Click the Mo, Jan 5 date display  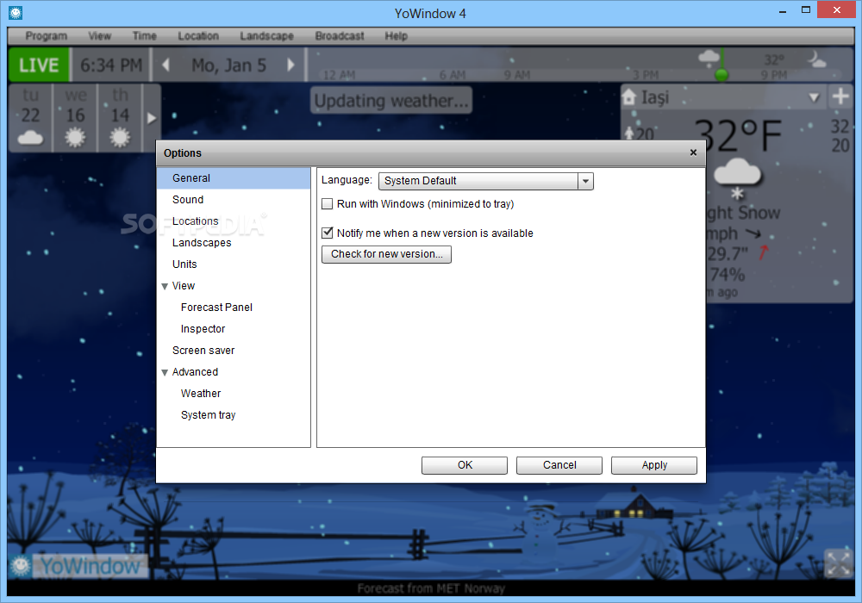click(x=228, y=65)
